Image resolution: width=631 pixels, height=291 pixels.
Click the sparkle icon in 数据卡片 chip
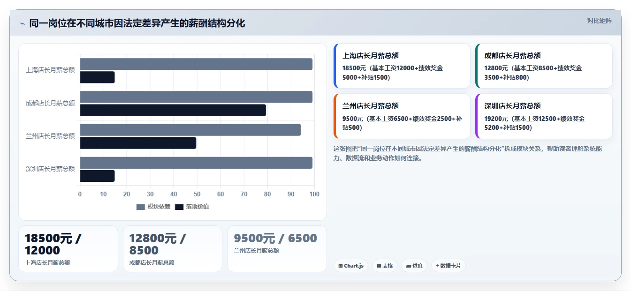pyautogui.click(x=437, y=266)
